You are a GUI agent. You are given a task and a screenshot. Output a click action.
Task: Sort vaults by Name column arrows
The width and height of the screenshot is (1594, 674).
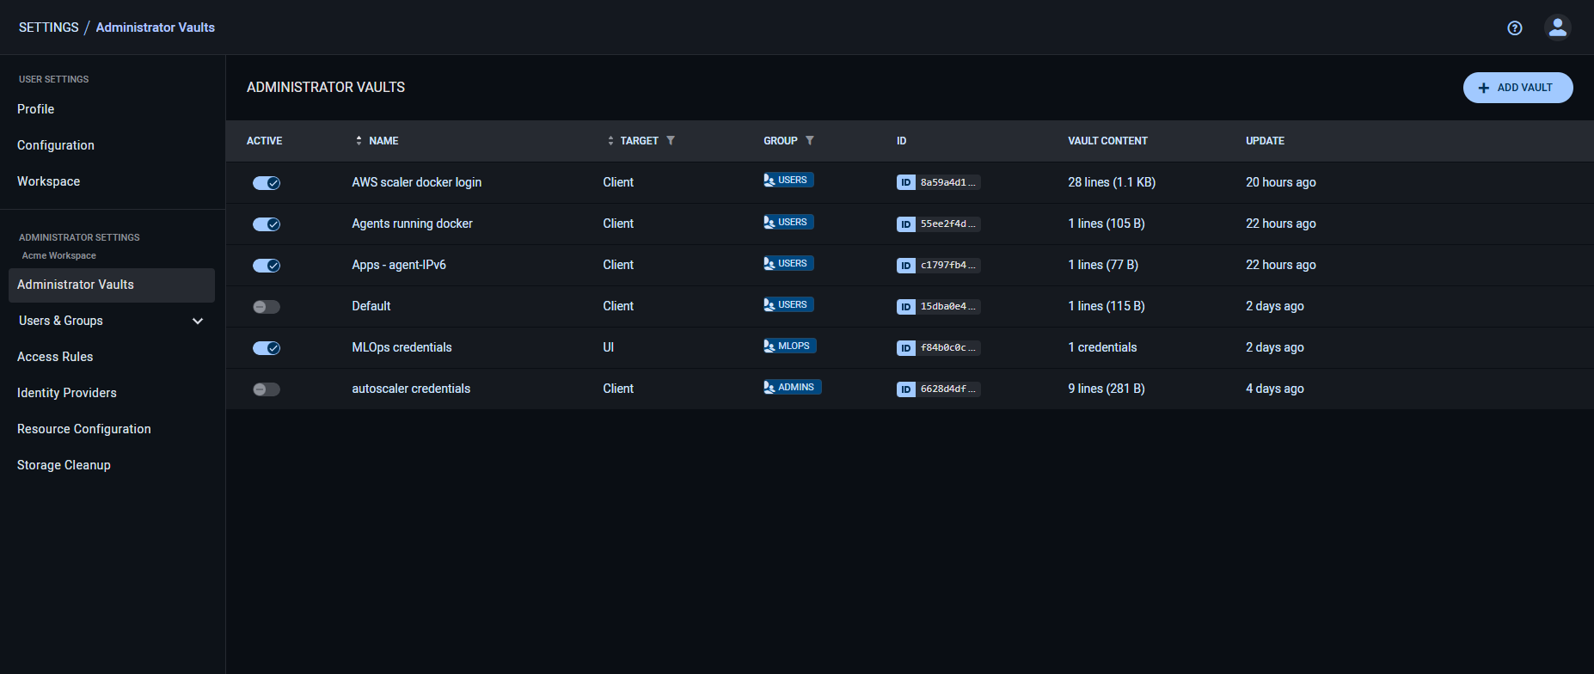click(359, 140)
